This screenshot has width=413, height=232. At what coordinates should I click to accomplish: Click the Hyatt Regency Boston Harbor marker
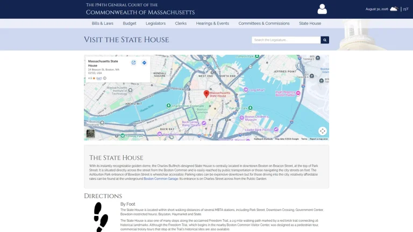pyautogui.click(x=298, y=93)
